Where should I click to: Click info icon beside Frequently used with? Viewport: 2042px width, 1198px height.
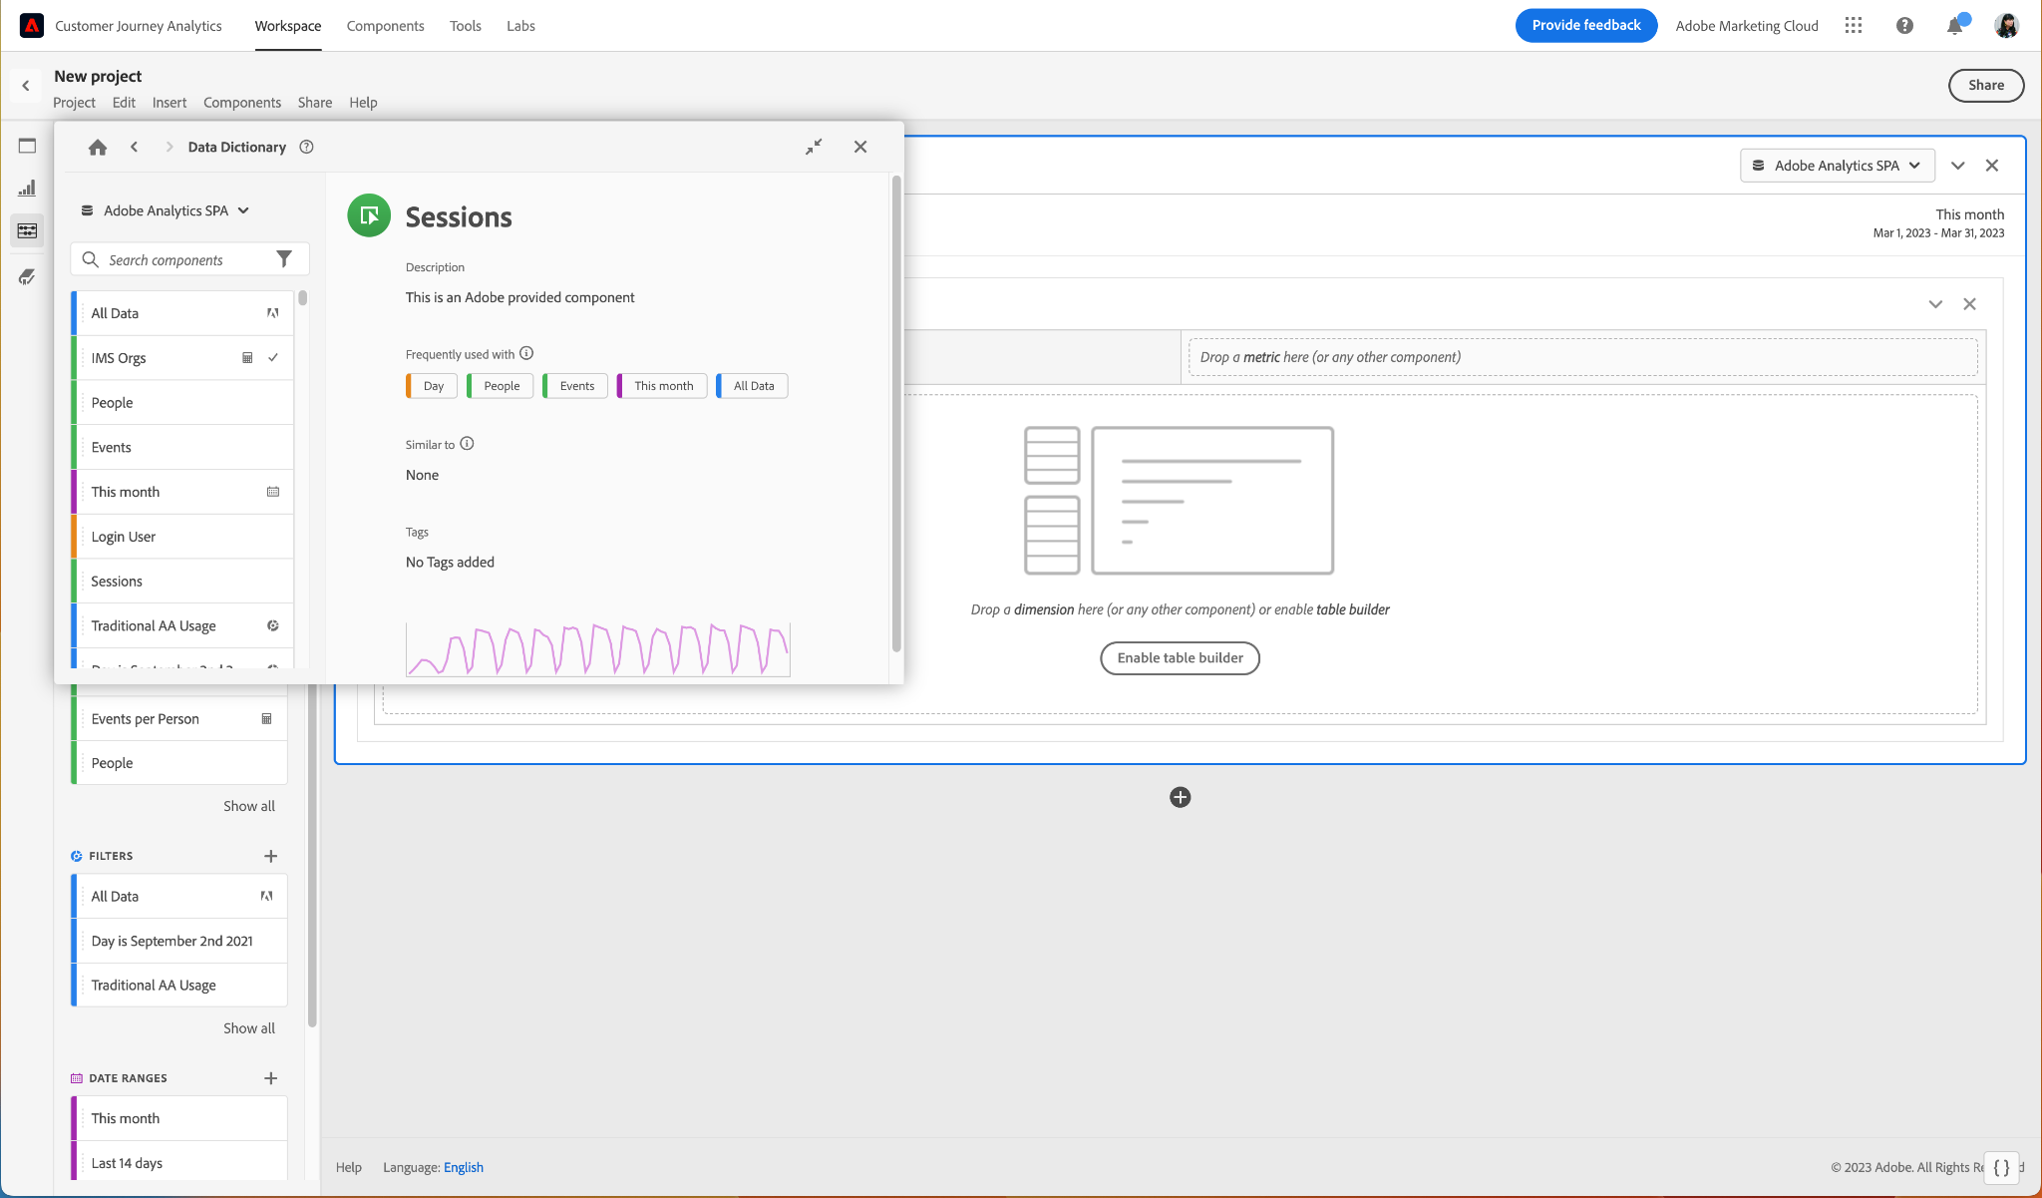point(526,353)
